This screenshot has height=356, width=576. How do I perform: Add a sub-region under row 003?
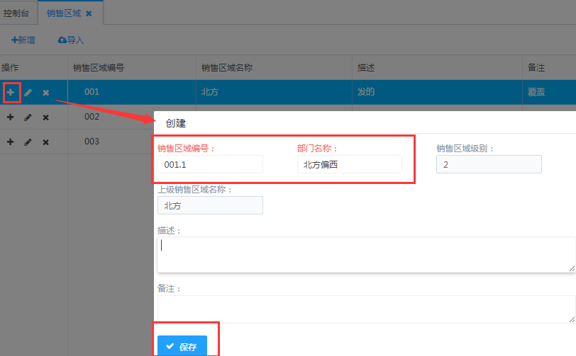[11, 142]
